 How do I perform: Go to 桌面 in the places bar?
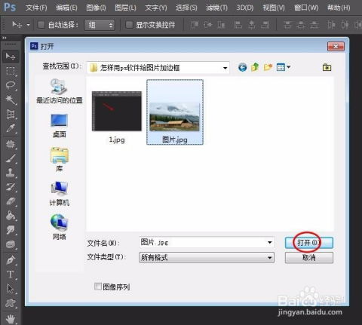[x=60, y=126]
